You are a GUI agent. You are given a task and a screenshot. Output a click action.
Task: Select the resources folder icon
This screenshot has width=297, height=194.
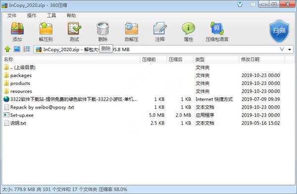coord(6,91)
